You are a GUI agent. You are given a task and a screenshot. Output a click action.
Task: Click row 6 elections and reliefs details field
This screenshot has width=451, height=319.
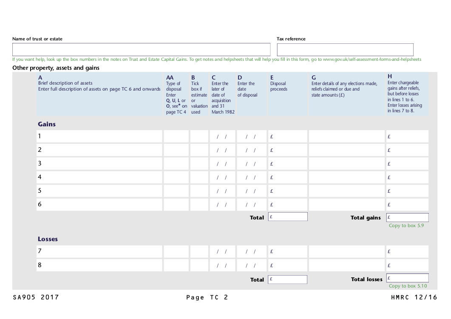tap(346, 205)
